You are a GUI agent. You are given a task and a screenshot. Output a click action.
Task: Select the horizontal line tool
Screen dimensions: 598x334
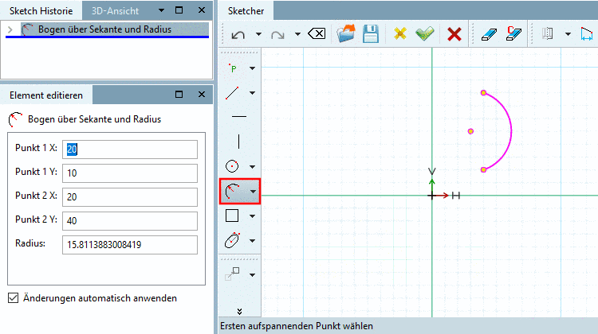click(x=239, y=116)
